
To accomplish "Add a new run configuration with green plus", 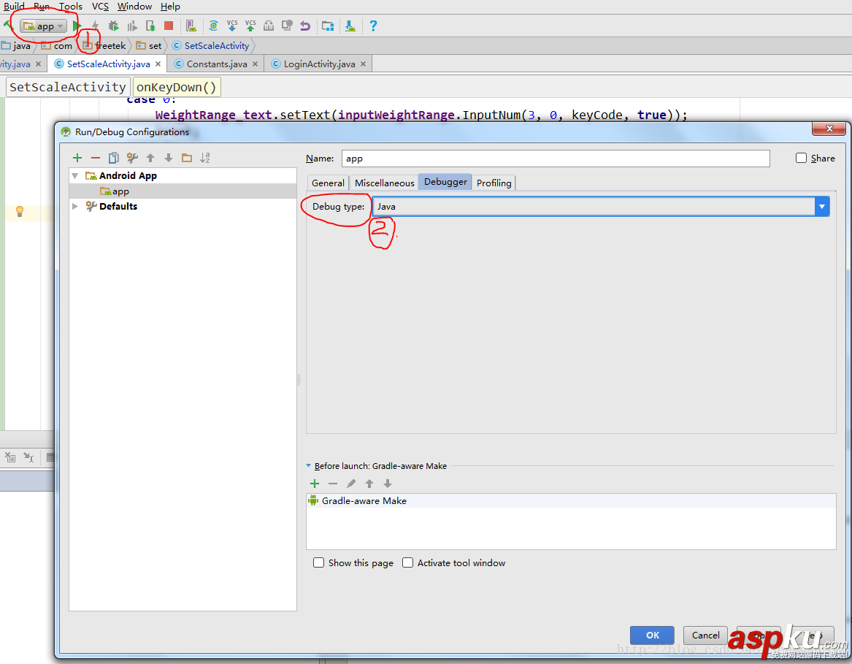I will (x=77, y=157).
